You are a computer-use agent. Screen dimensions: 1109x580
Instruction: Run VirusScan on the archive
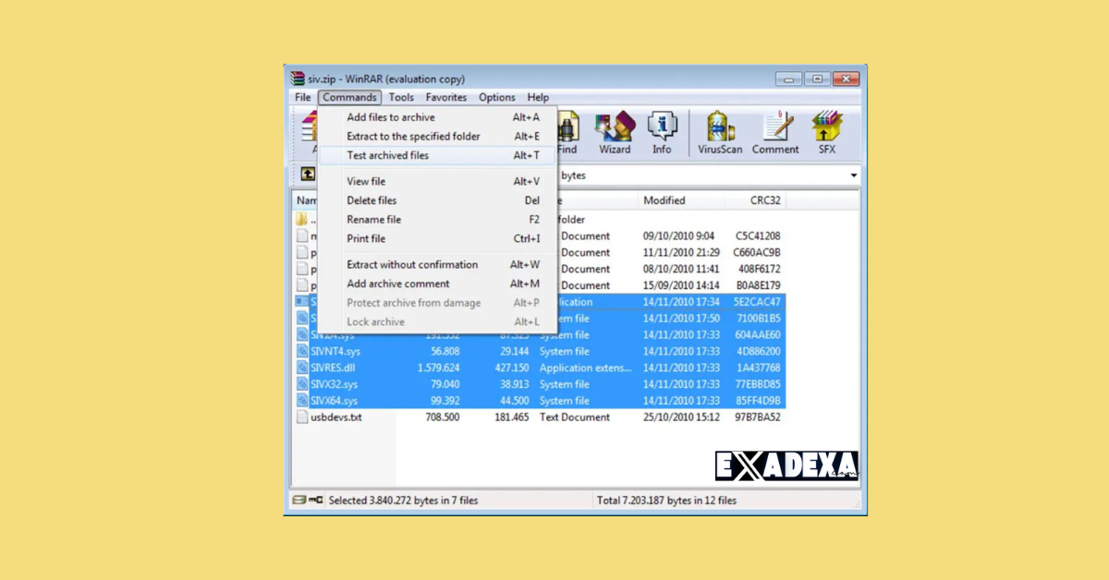719,129
